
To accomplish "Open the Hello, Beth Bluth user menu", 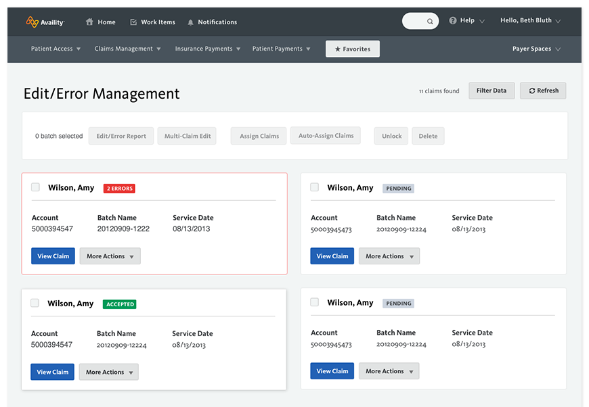I will click(x=530, y=20).
